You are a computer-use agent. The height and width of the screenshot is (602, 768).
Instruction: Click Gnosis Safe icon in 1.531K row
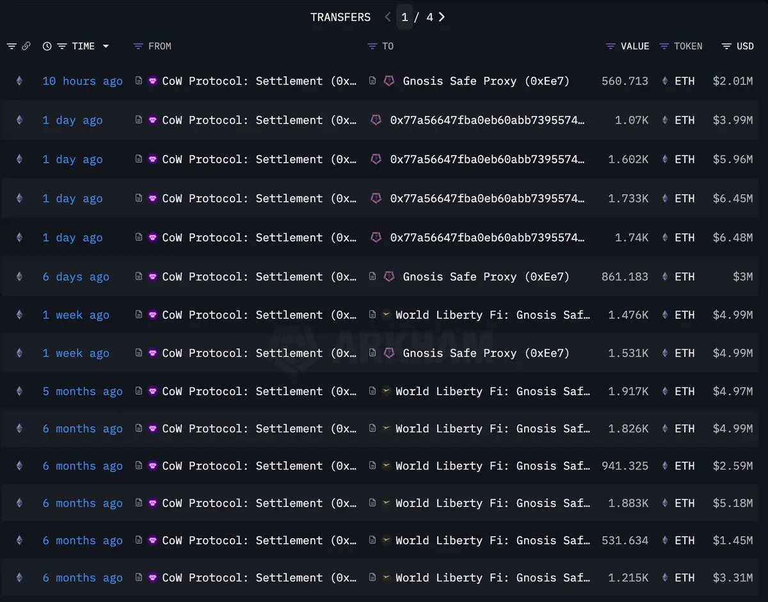tap(388, 353)
